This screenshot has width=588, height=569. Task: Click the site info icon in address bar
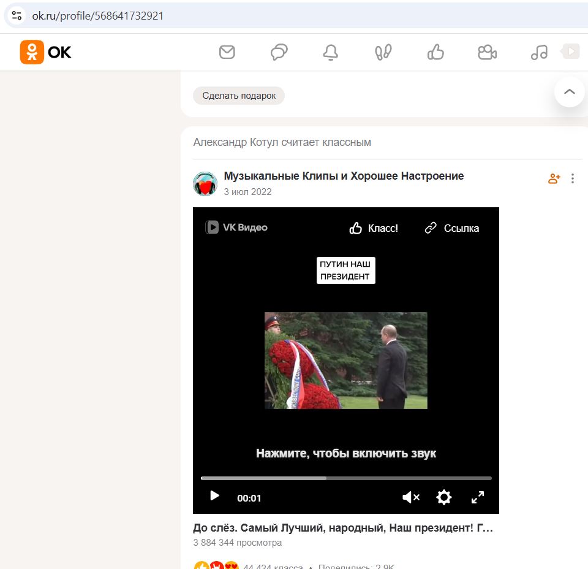tap(17, 16)
